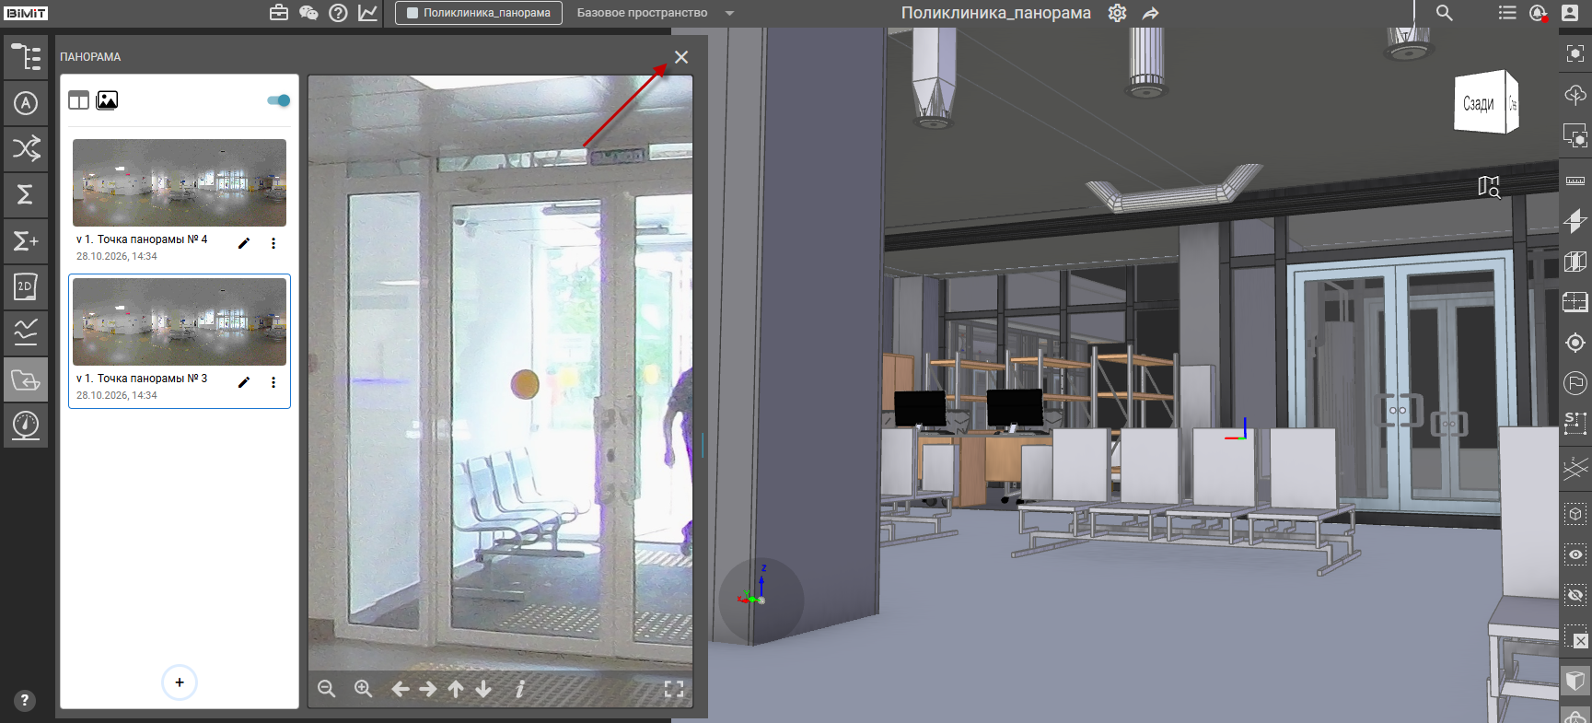Zoom in on the panorama image
The height and width of the screenshot is (723, 1592).
point(364,689)
